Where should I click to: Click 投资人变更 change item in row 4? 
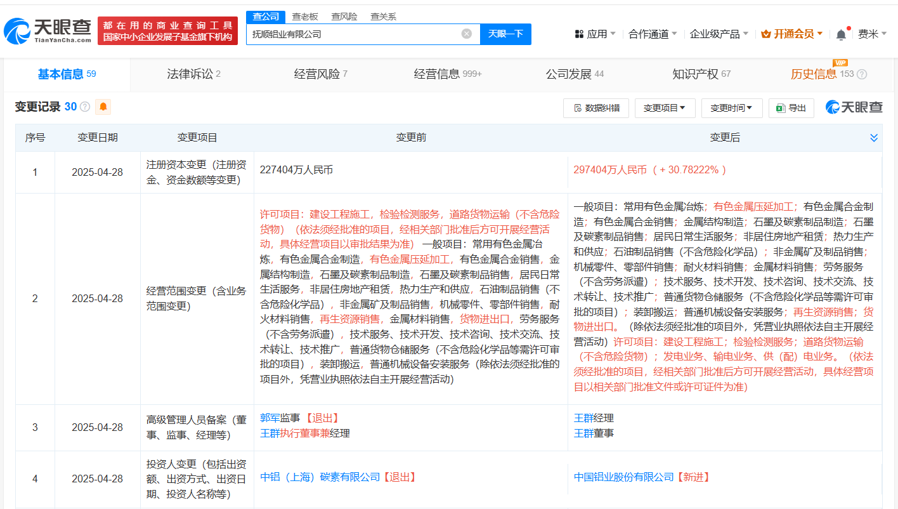(x=197, y=479)
